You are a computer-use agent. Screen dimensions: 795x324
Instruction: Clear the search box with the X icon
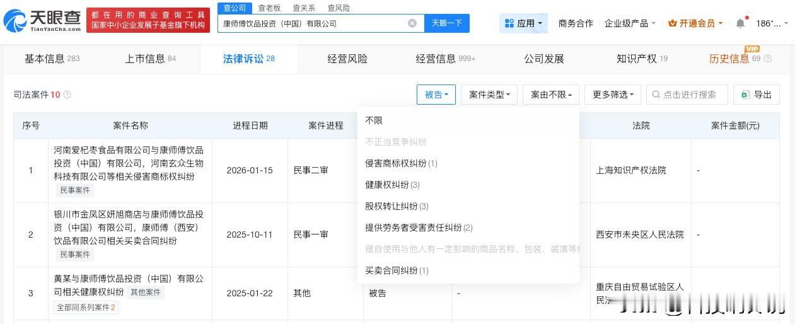412,23
